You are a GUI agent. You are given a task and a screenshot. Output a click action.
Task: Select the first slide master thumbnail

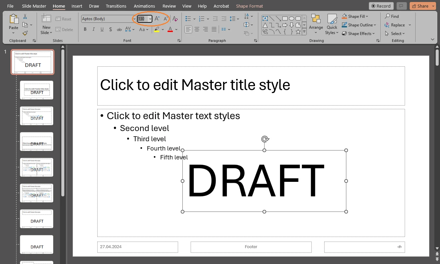point(32,62)
